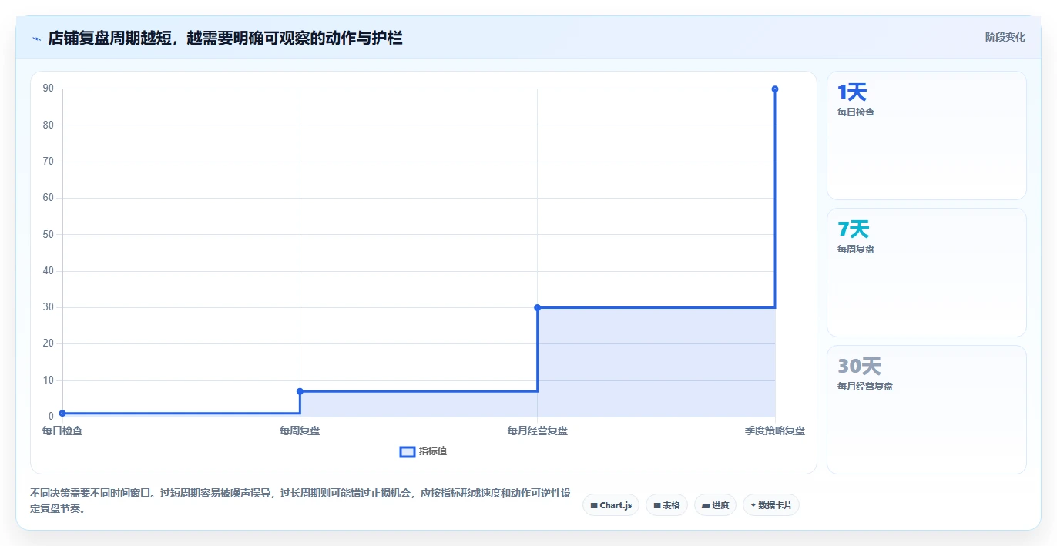Screen dimensions: 1057x546
Task: Click the 每日检查 caption under 1天
Action: pos(856,112)
